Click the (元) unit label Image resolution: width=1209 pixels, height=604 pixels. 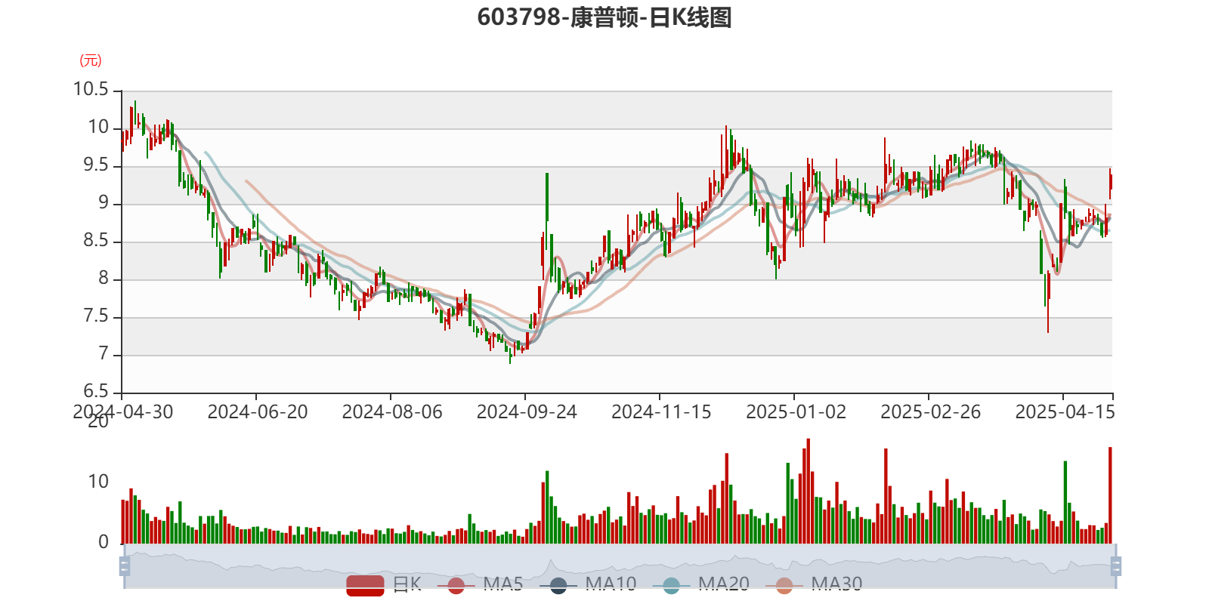point(91,60)
